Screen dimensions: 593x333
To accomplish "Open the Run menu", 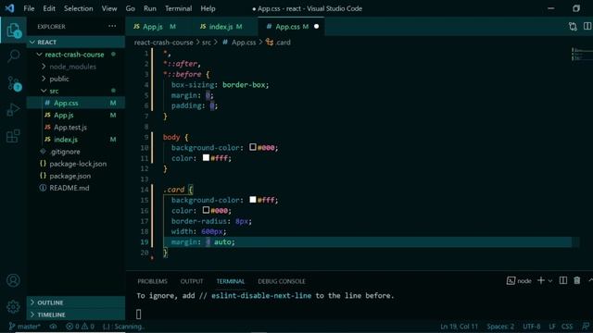I will coord(150,8).
